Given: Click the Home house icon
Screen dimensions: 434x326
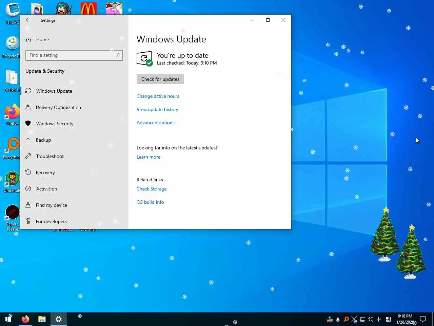Looking at the screenshot, I should point(28,39).
